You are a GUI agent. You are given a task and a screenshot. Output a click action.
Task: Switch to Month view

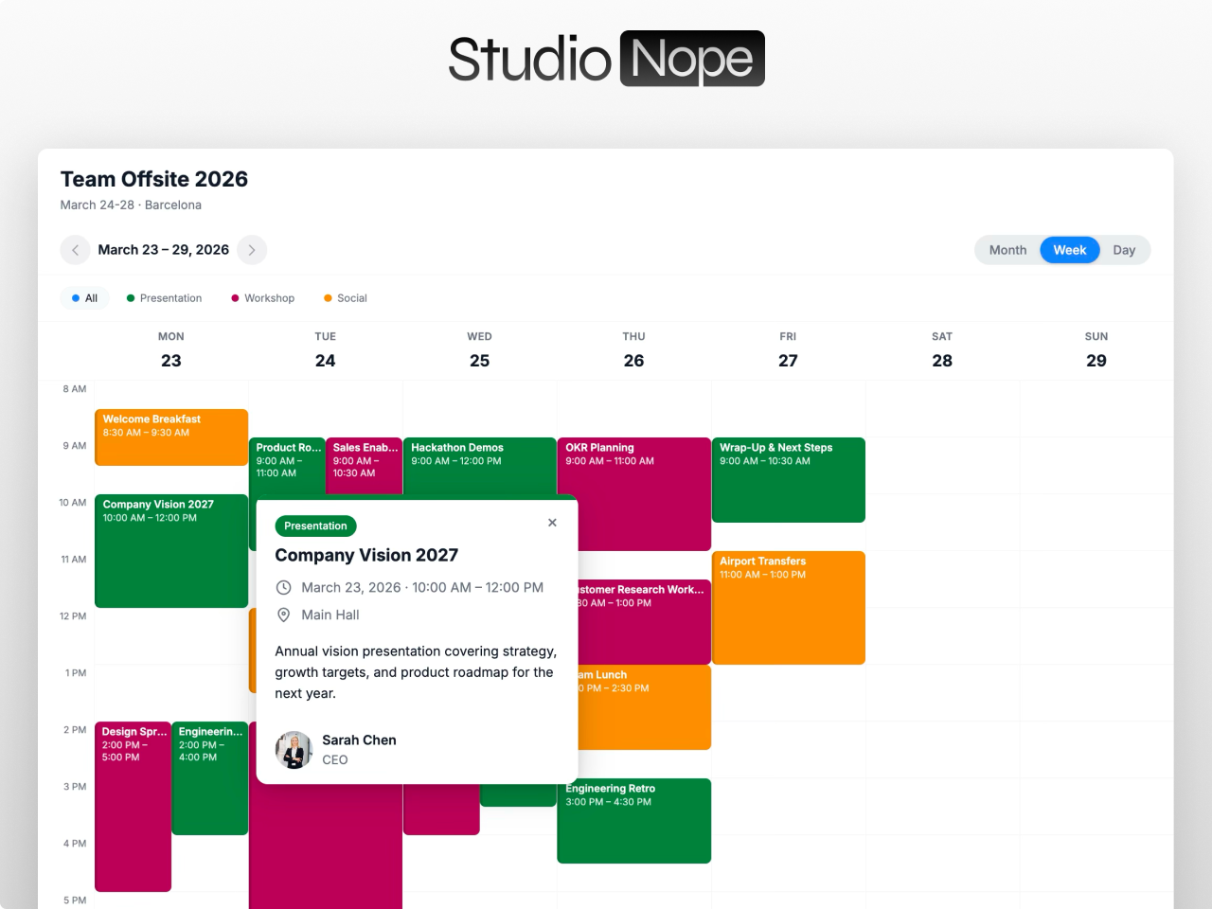click(1007, 250)
